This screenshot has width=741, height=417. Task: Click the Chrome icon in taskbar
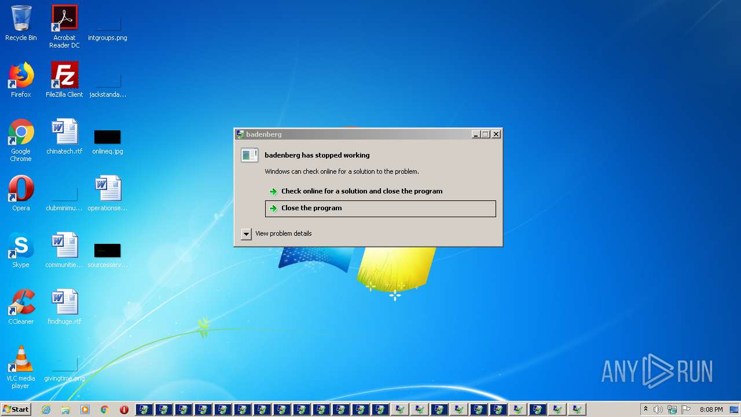[x=105, y=409]
